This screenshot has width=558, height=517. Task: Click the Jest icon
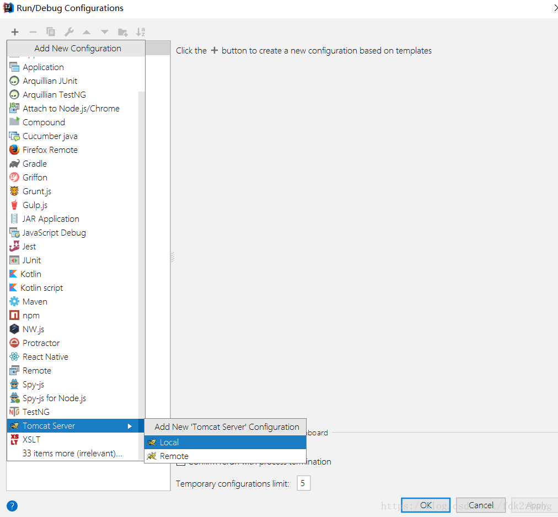[14, 247]
